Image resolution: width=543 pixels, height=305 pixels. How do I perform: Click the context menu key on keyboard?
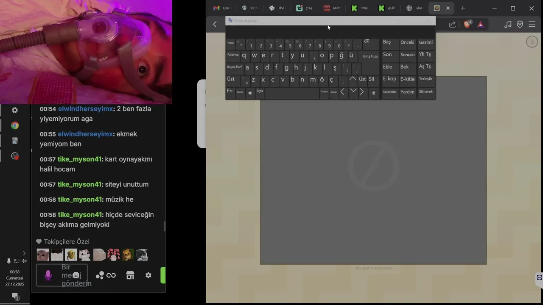tap(373, 93)
